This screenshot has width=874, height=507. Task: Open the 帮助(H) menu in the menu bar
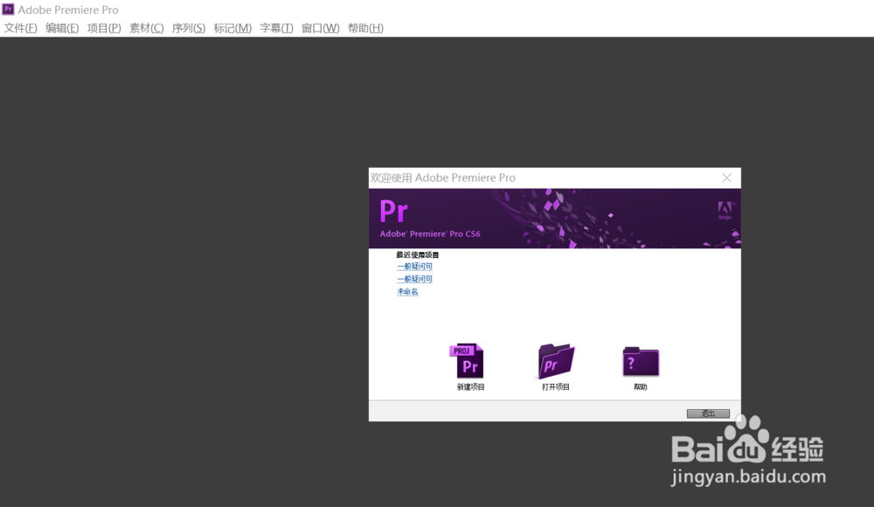365,28
